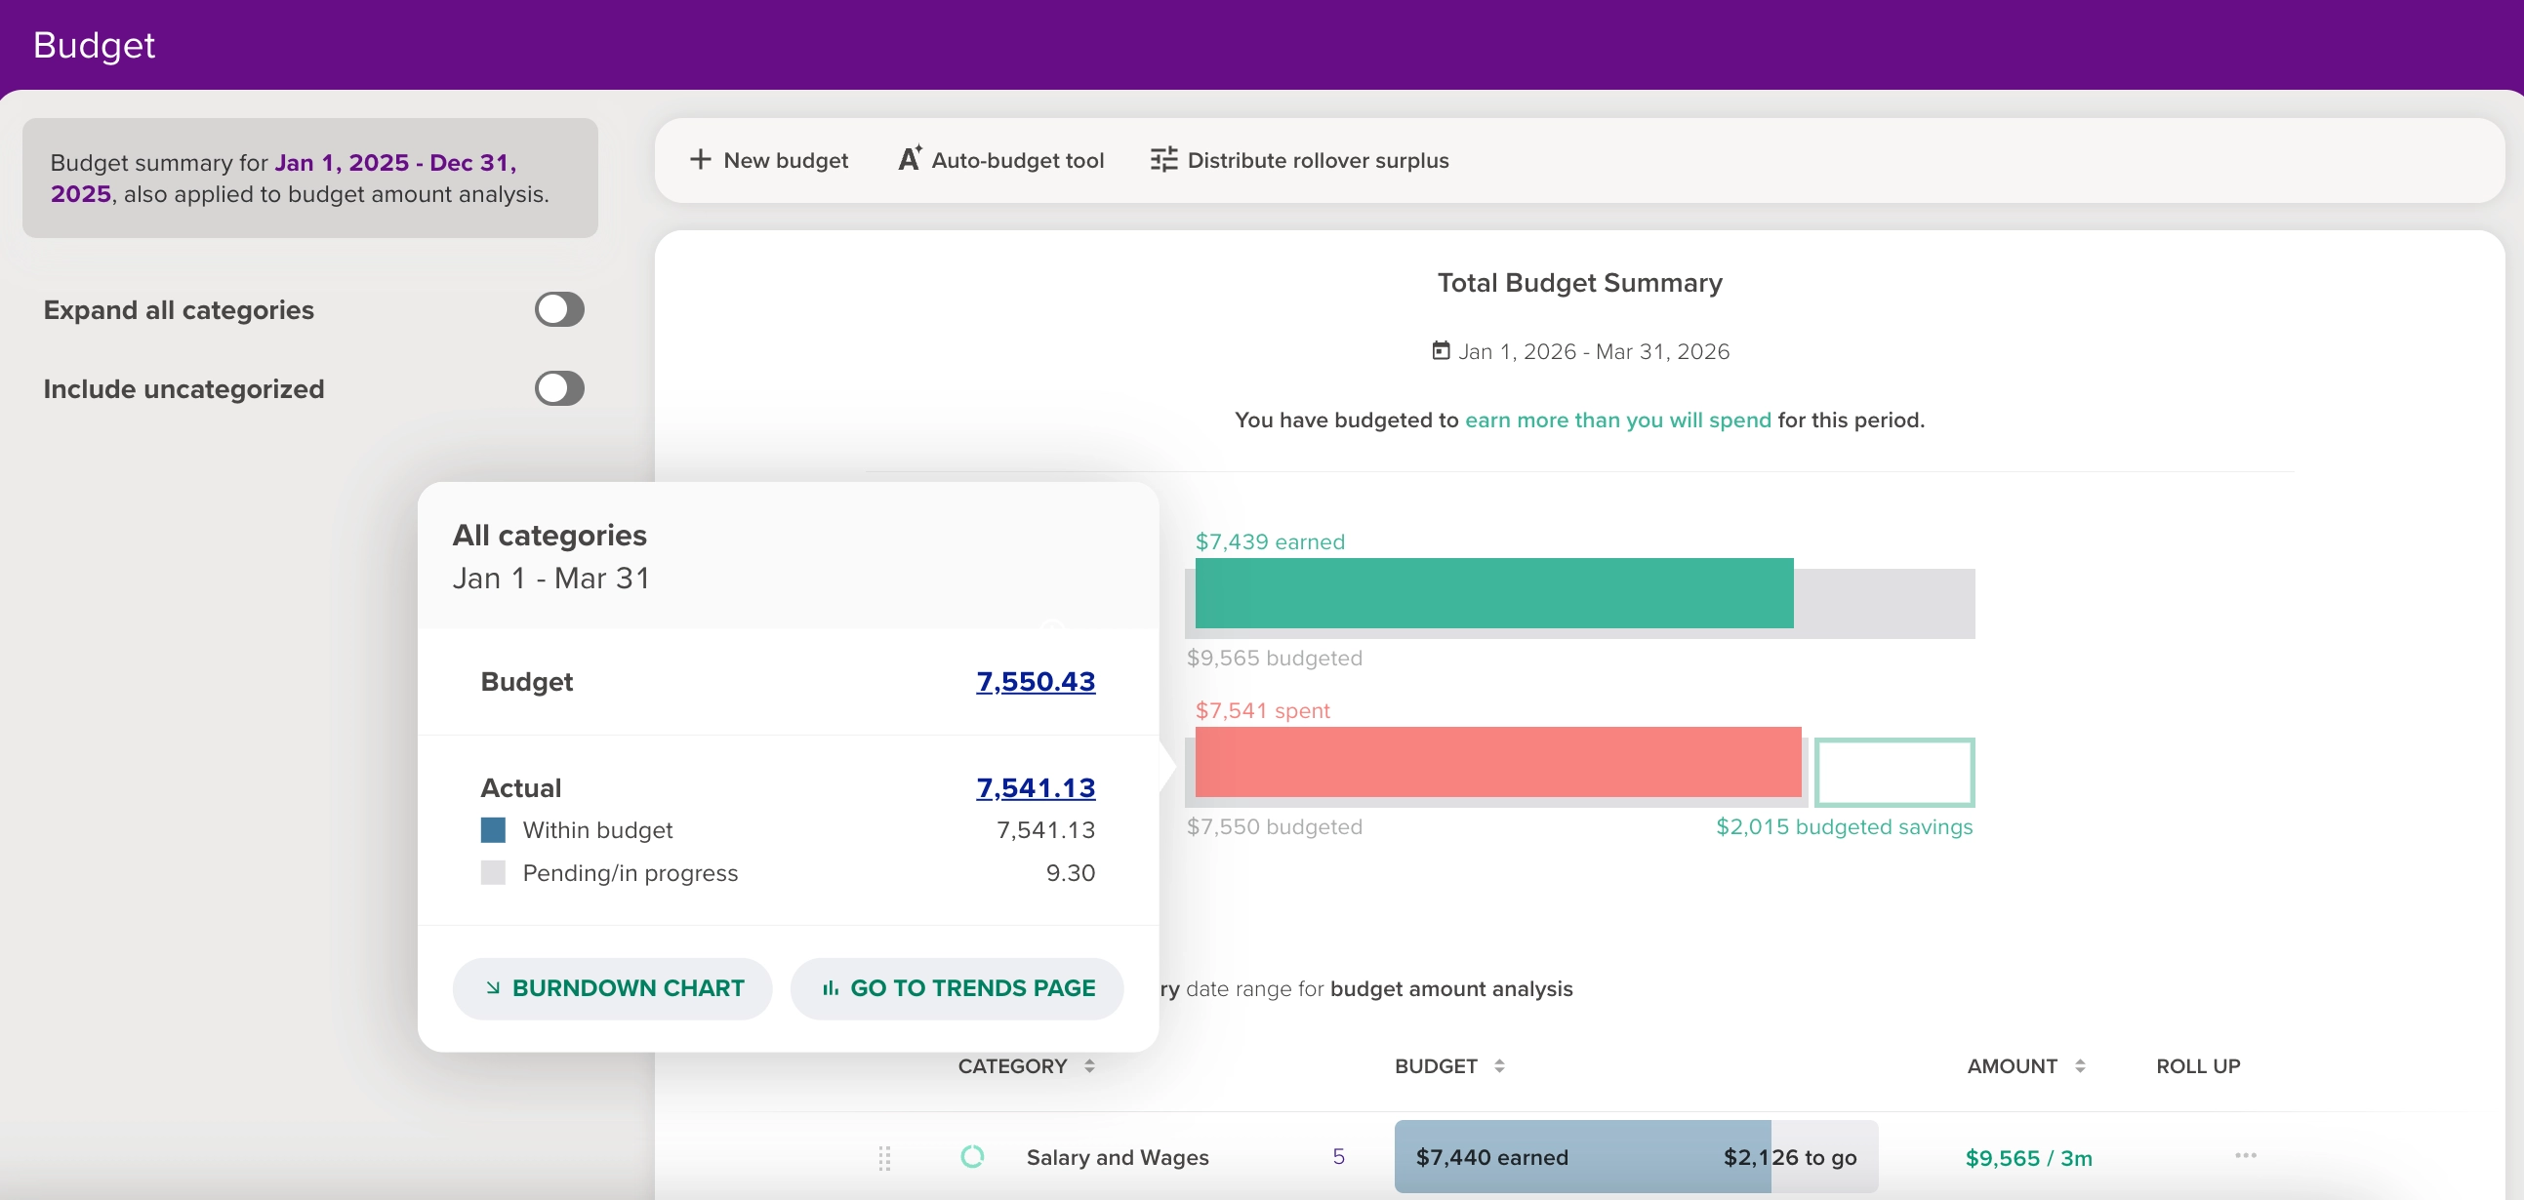Open the 7,550.43 budget amount link
Screen dimensions: 2524x1200
(x=1035, y=682)
